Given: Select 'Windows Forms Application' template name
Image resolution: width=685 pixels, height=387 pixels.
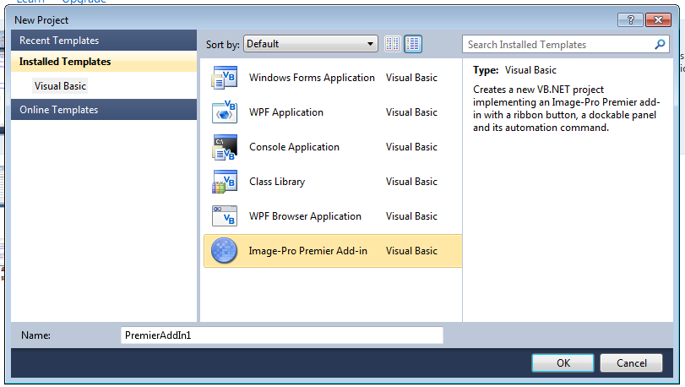Looking at the screenshot, I should tap(312, 78).
